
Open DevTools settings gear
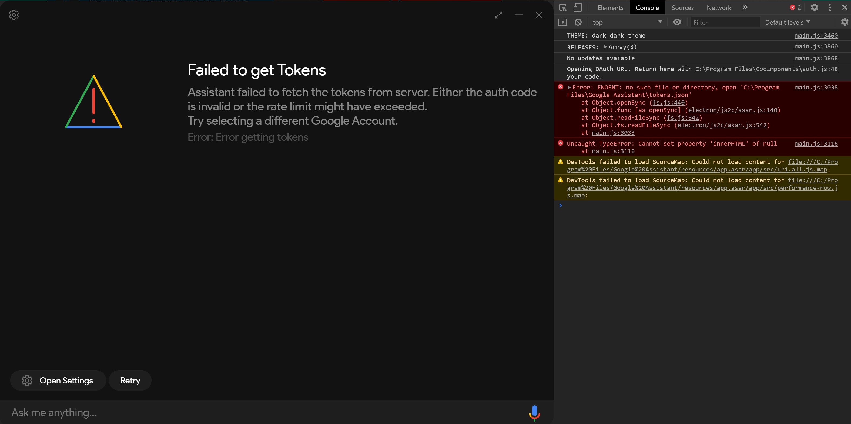814,7
